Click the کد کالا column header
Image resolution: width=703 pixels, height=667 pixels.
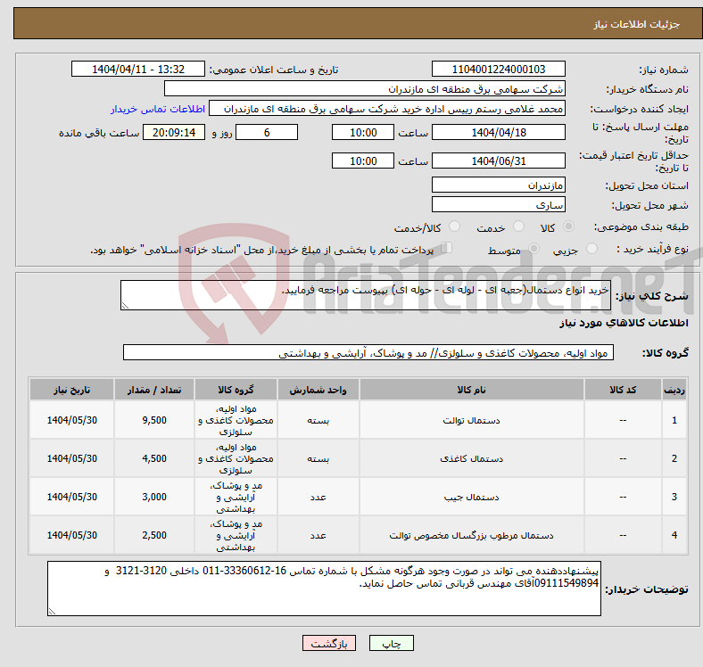(x=623, y=390)
